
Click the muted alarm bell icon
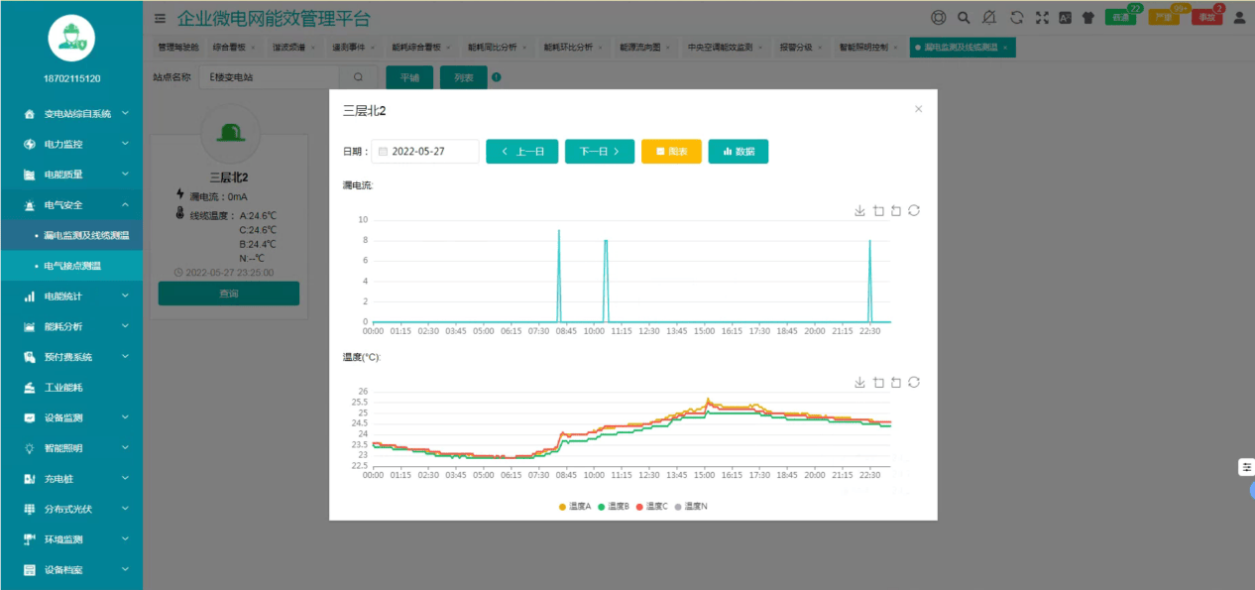(x=989, y=17)
